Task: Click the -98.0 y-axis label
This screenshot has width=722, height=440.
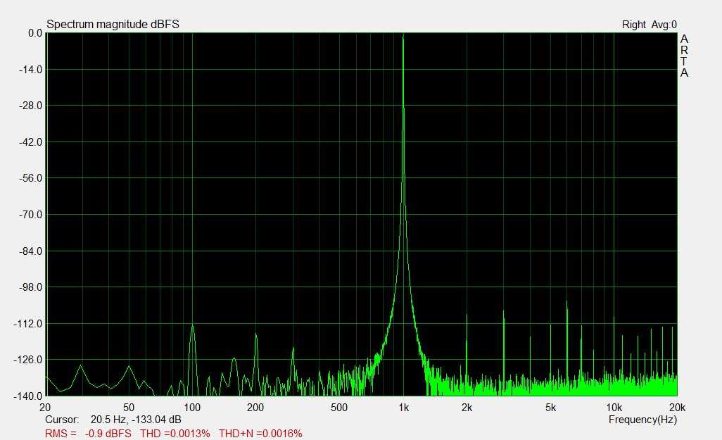Action: point(30,287)
